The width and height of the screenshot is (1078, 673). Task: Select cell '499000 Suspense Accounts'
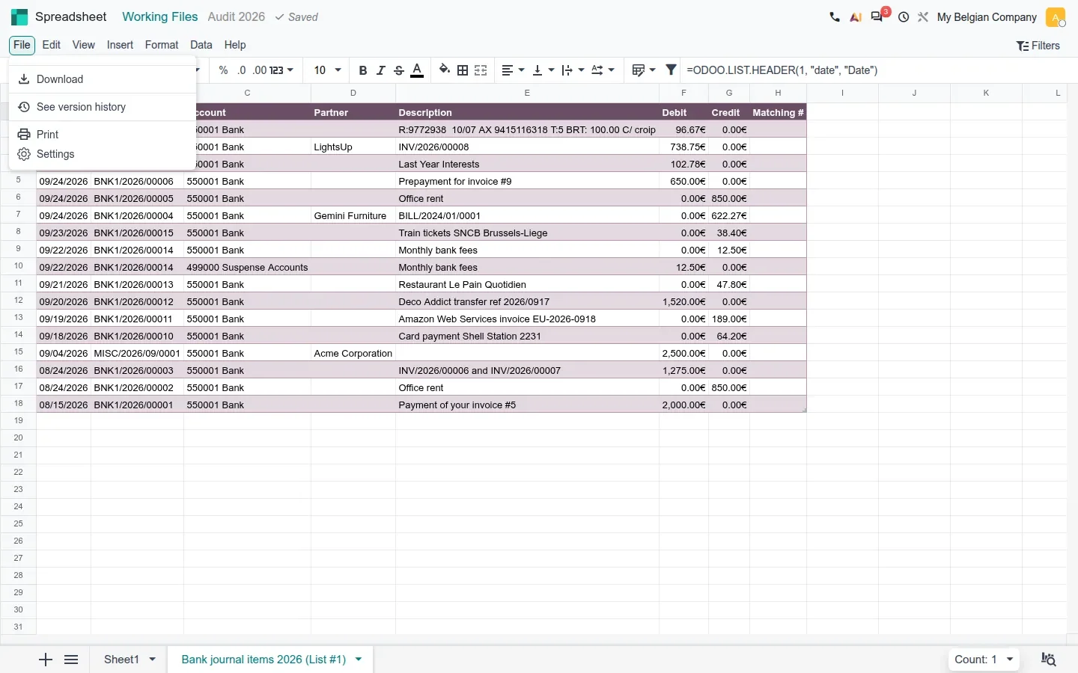(x=247, y=267)
